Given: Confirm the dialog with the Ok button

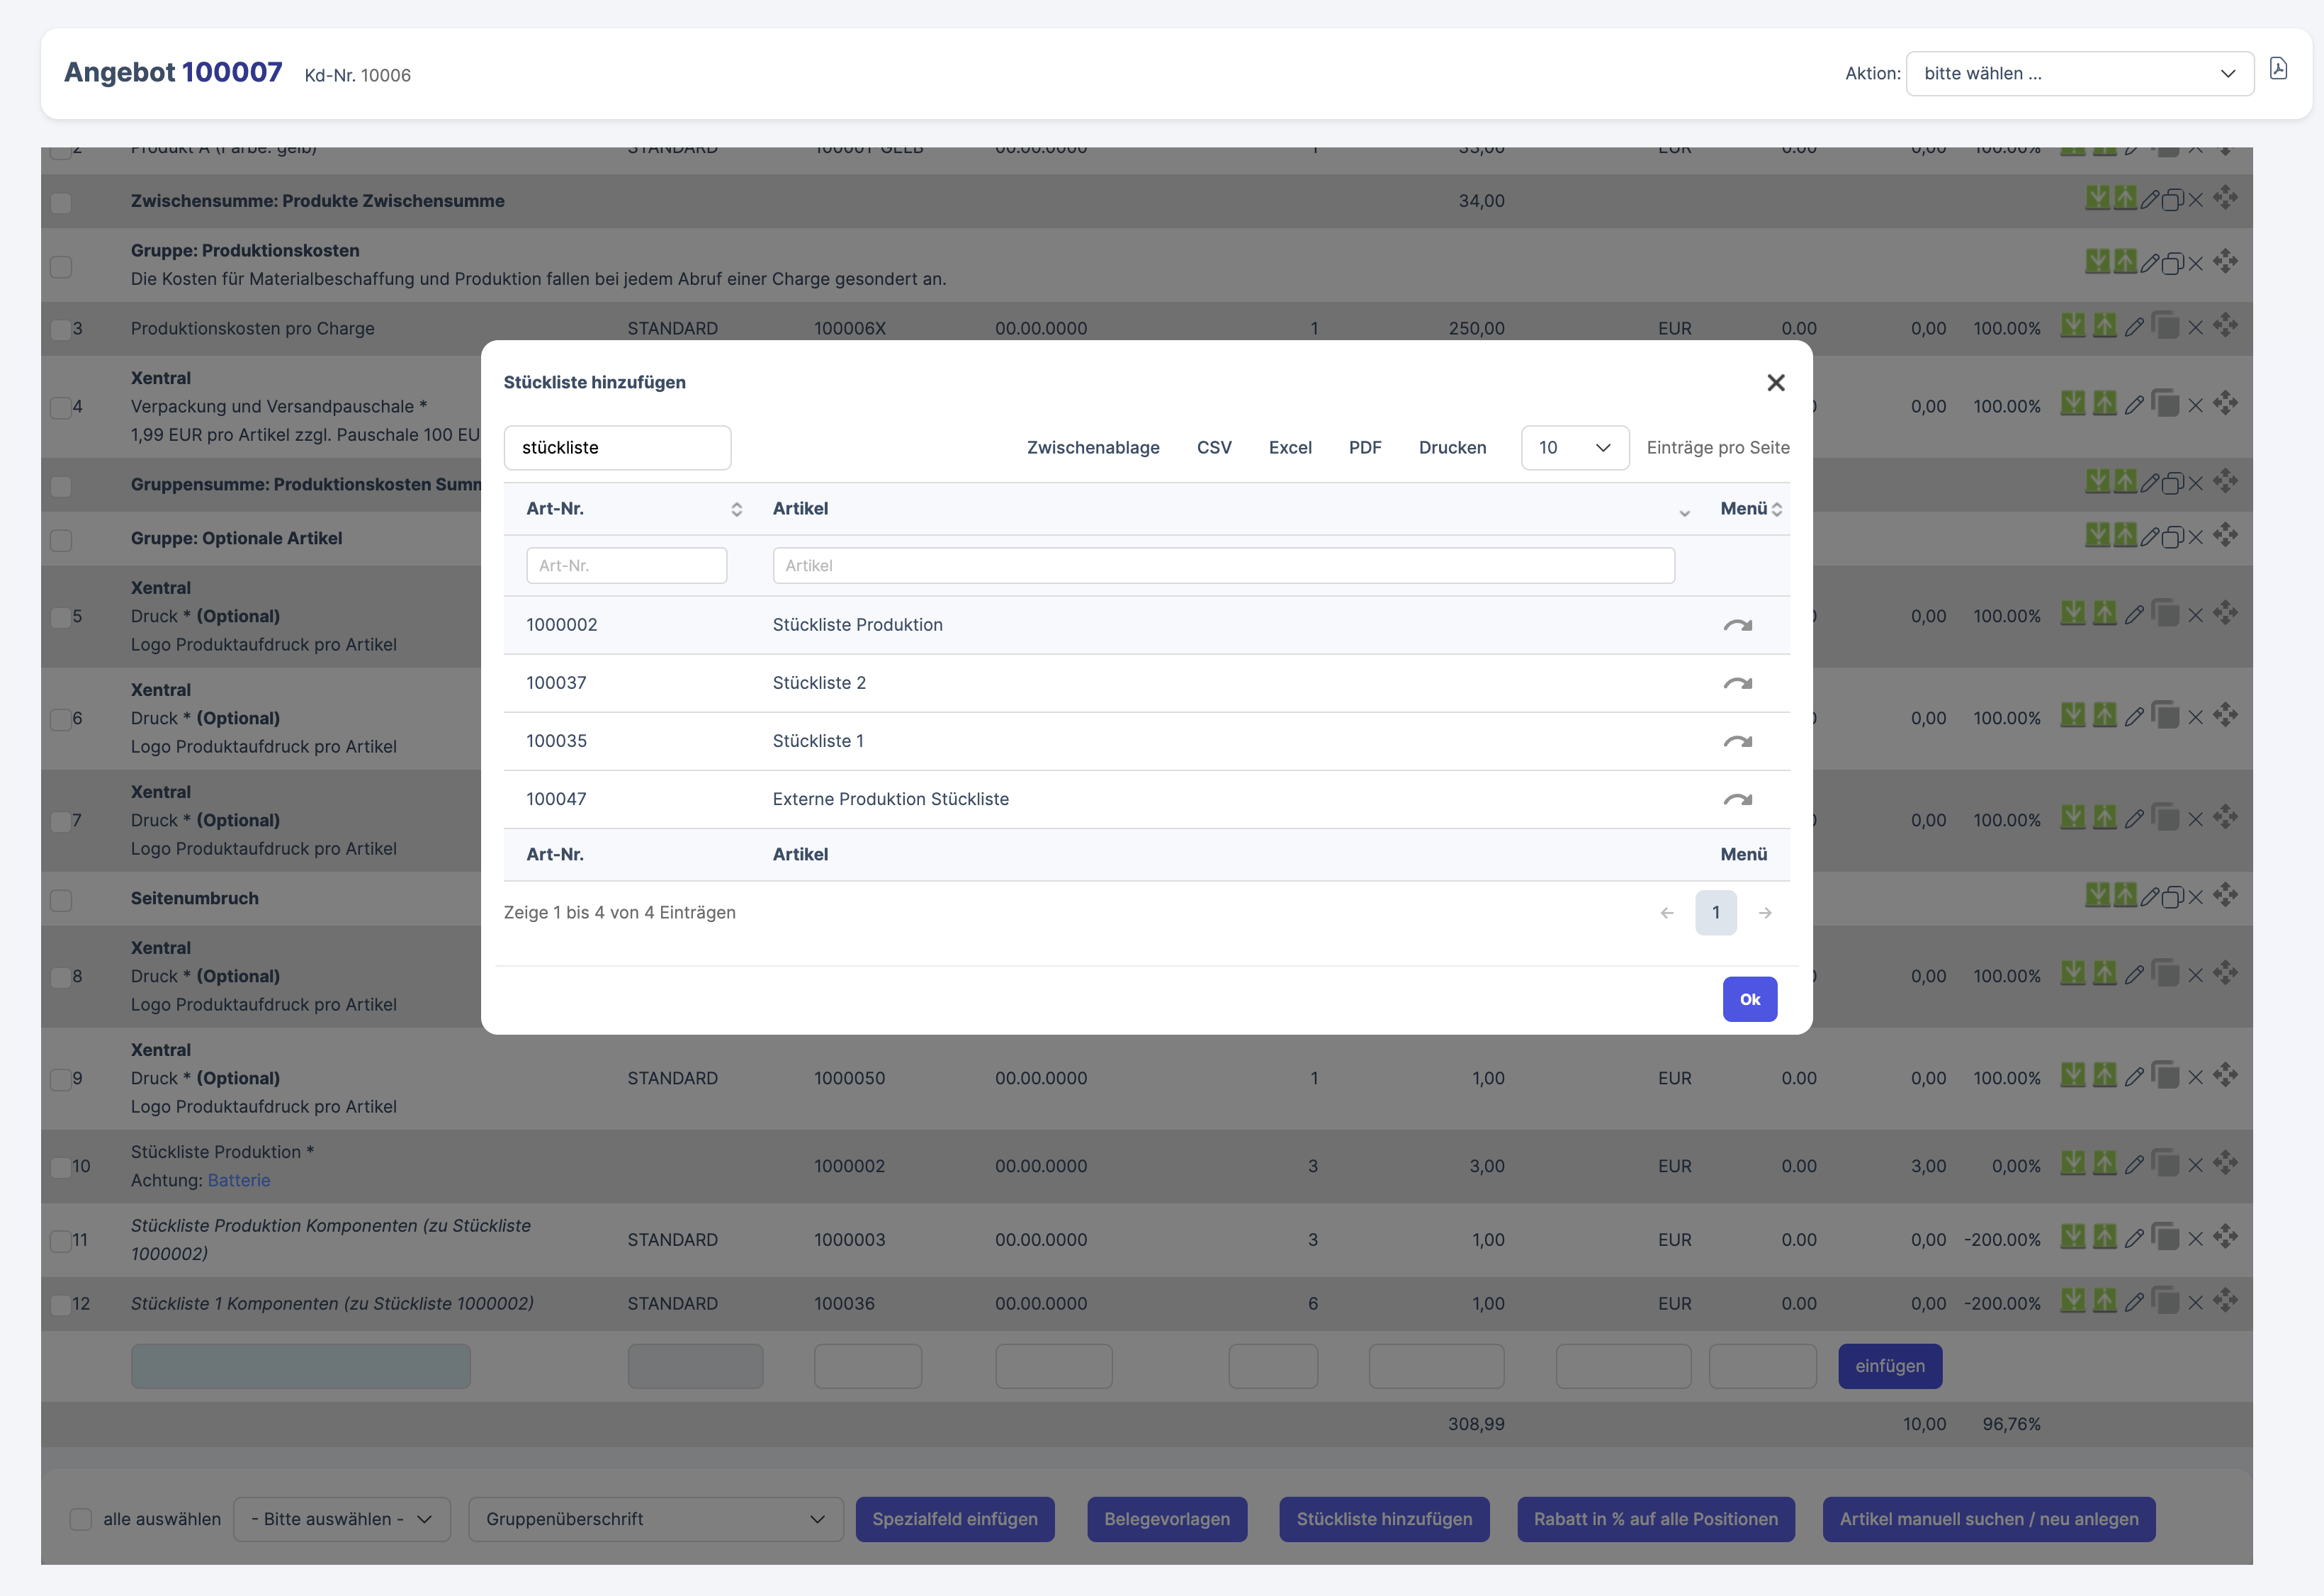Looking at the screenshot, I should [x=1749, y=999].
